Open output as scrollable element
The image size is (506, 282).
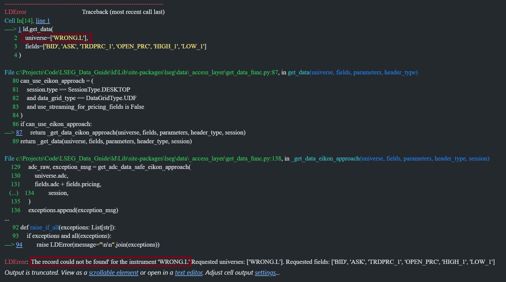[113, 273]
